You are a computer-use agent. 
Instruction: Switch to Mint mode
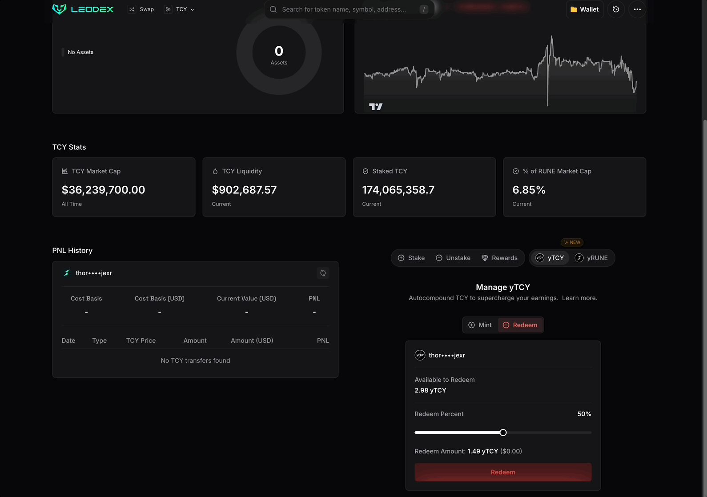[x=480, y=325]
